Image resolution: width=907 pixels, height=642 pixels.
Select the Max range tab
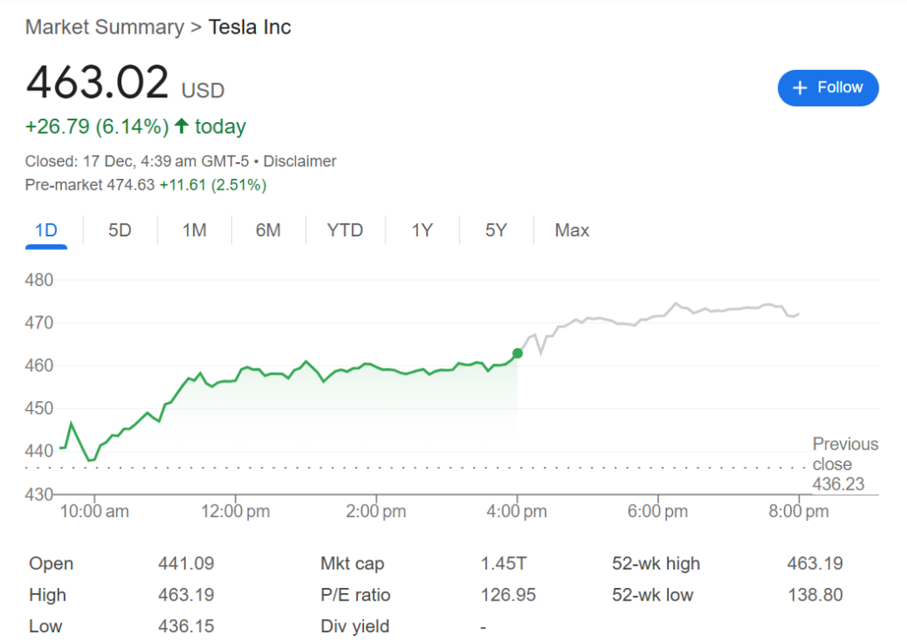571,230
